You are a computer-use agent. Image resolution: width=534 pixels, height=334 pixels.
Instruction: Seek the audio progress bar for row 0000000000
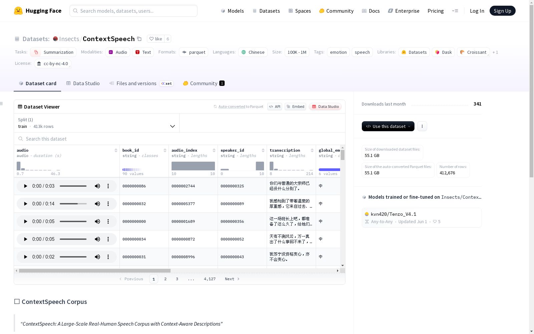click(x=73, y=221)
